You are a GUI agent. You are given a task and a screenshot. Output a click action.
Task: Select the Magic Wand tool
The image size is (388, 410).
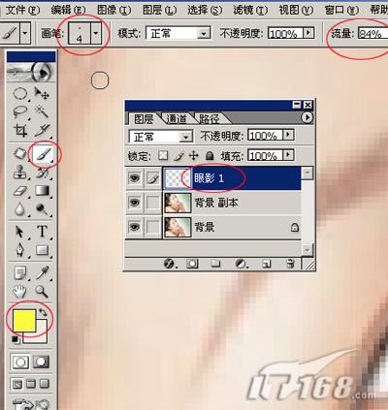coord(42,111)
